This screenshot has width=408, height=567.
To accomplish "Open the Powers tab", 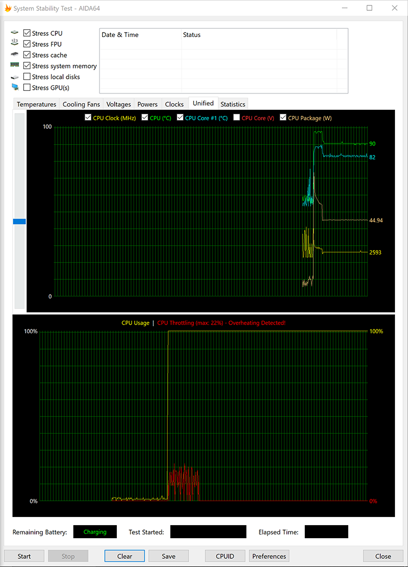I will coord(147,104).
